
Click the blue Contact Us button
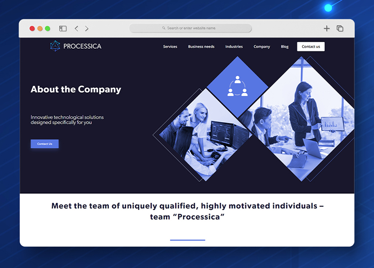pos(44,144)
